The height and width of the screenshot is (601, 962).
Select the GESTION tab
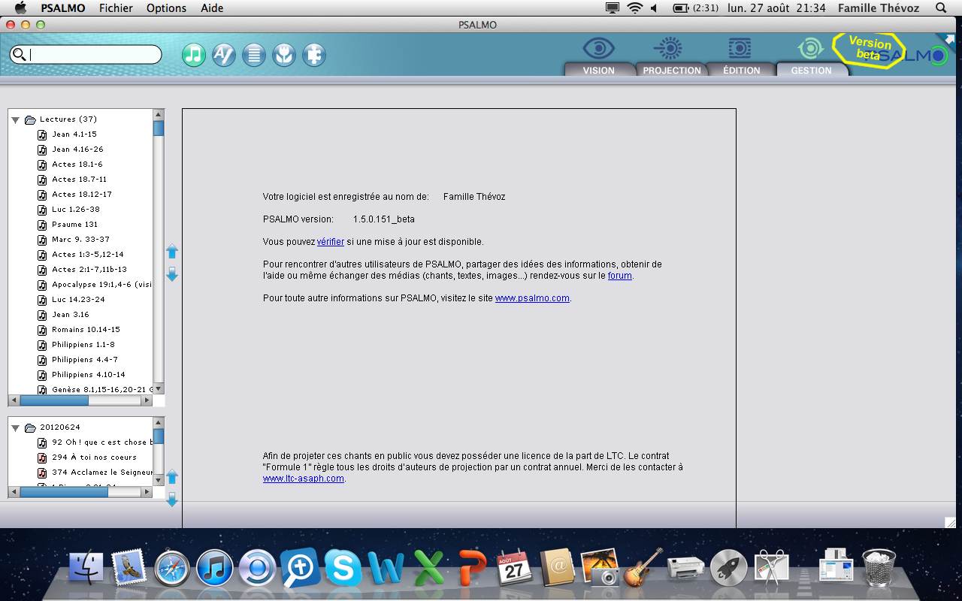(811, 70)
